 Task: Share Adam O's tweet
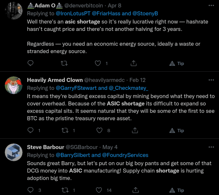(135, 63)
